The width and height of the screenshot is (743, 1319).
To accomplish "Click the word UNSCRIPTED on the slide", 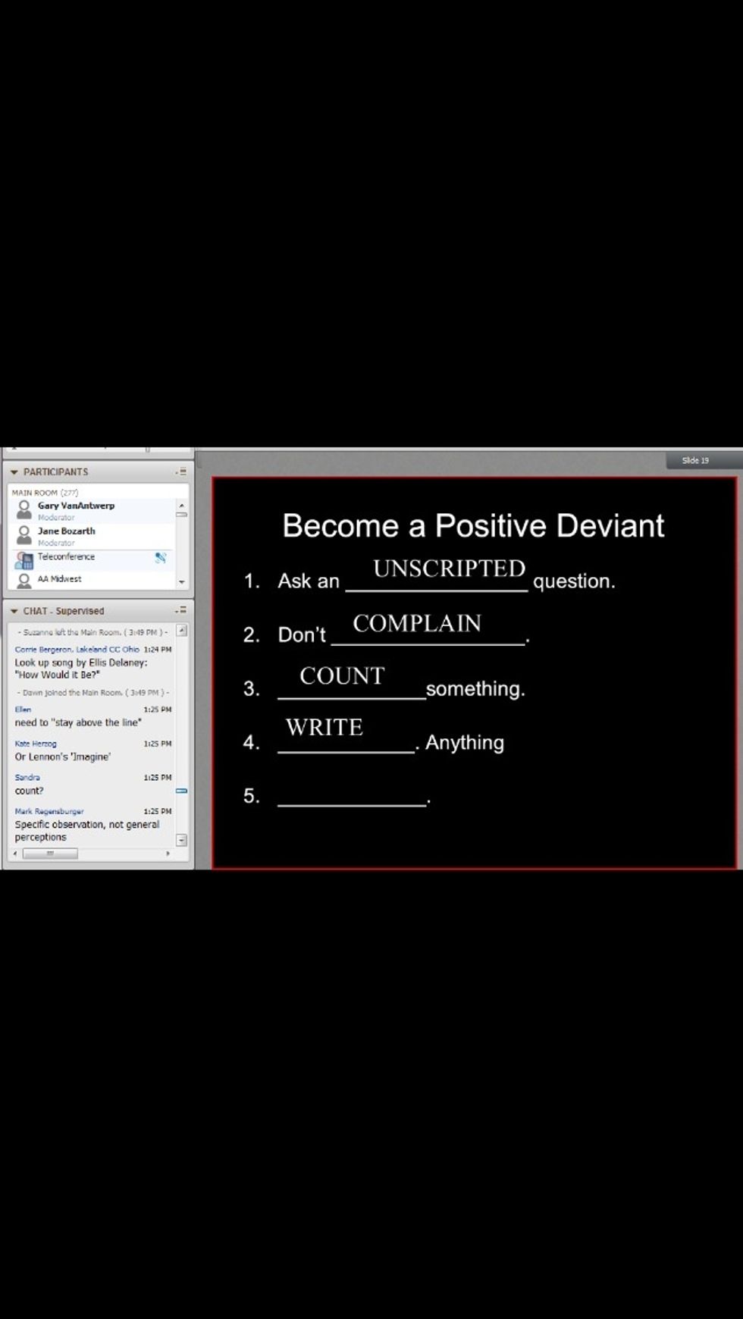I will coord(449,569).
